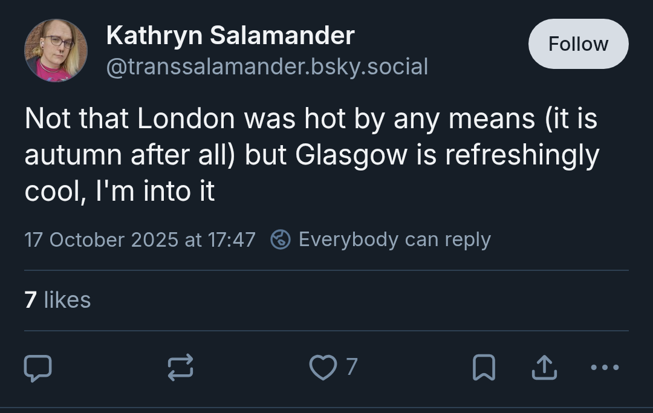This screenshot has width=653, height=413.
Task: Click the like count beside the heart
Action: tap(352, 367)
